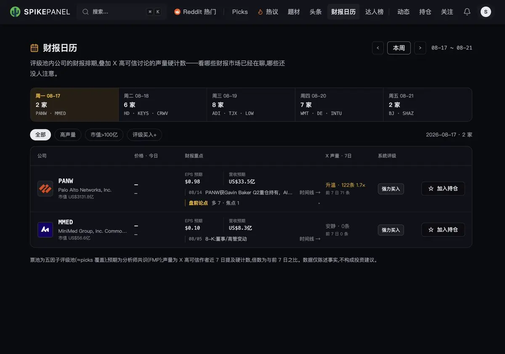Select the 周四 08-20 day tab
The image size is (505, 354).
pyautogui.click(x=339, y=104)
